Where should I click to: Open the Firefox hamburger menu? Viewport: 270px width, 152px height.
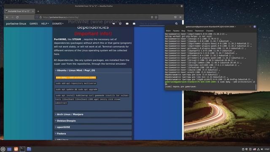181,17
